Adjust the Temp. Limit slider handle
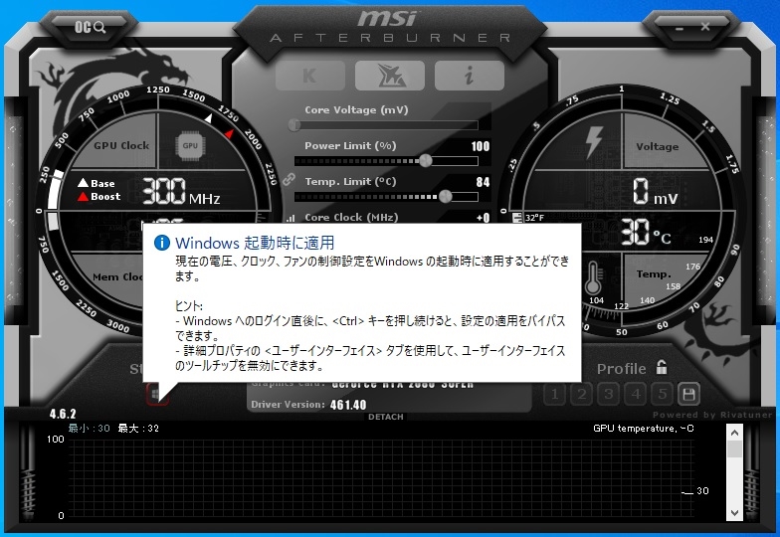This screenshot has height=537, width=780. 446,197
